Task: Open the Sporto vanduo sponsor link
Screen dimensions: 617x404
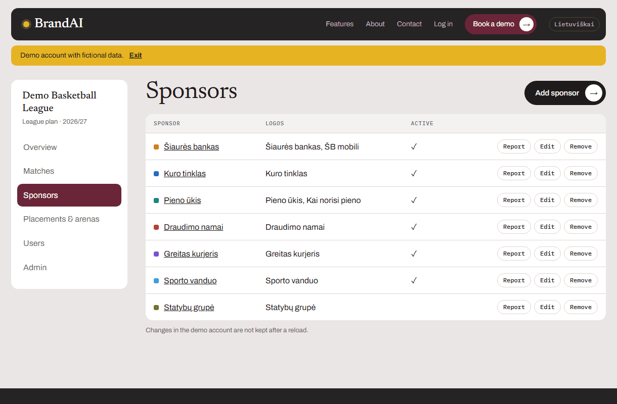Action: 190,281
